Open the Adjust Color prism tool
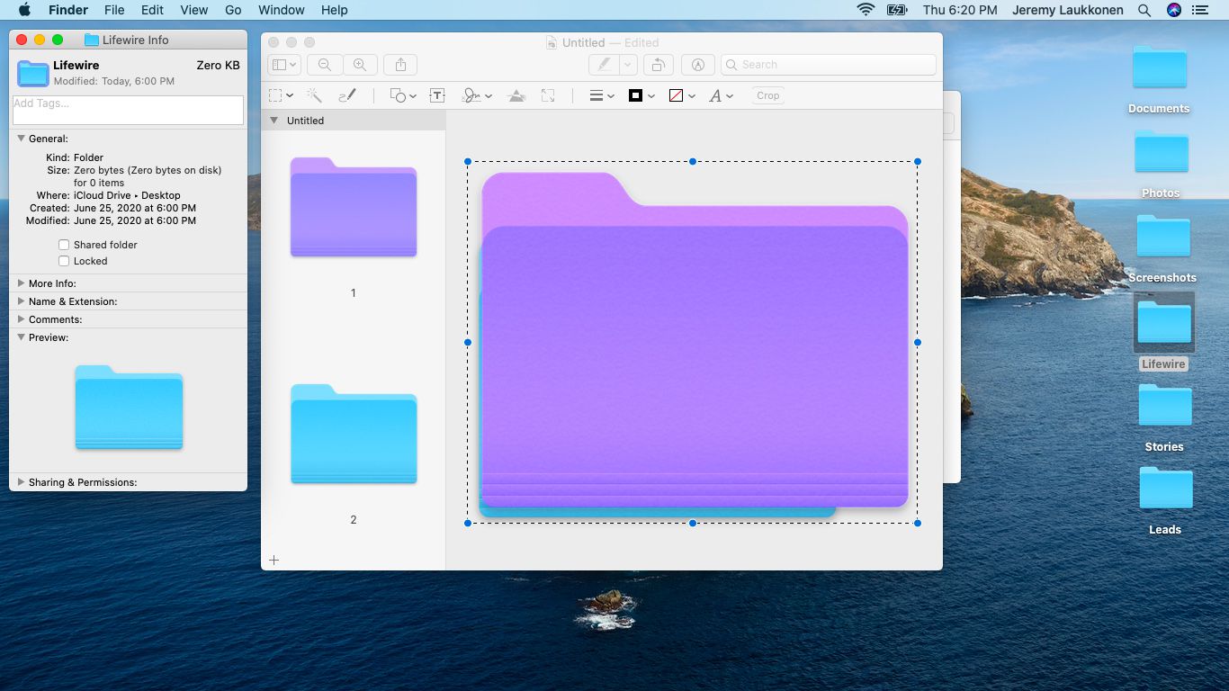 [516, 95]
